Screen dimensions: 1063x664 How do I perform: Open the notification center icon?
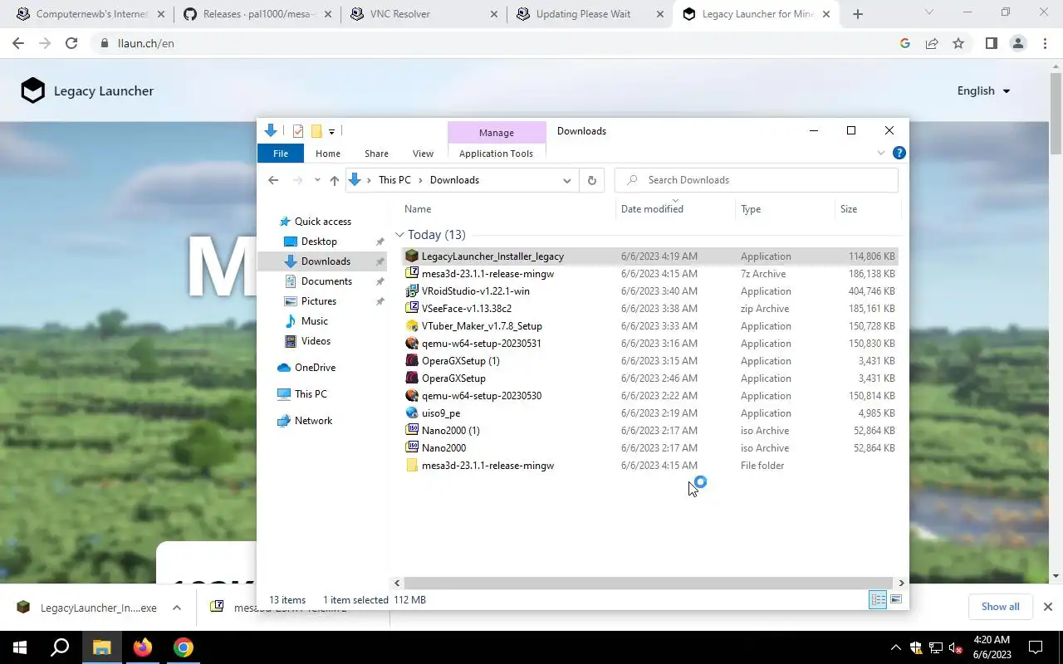[x=1036, y=647]
